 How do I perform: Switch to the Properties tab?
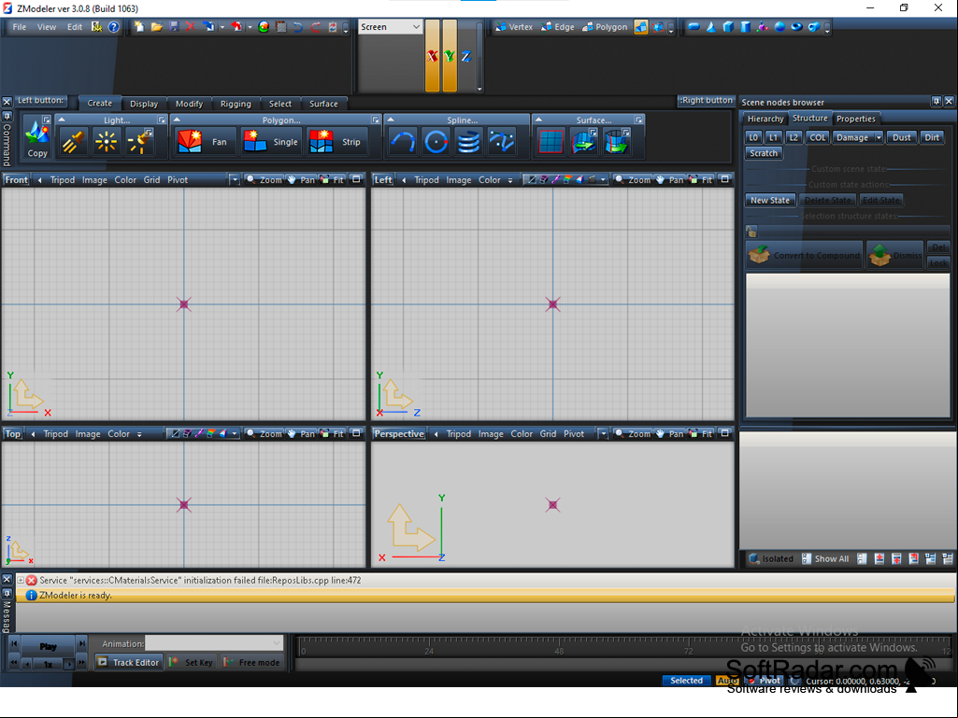[855, 119]
